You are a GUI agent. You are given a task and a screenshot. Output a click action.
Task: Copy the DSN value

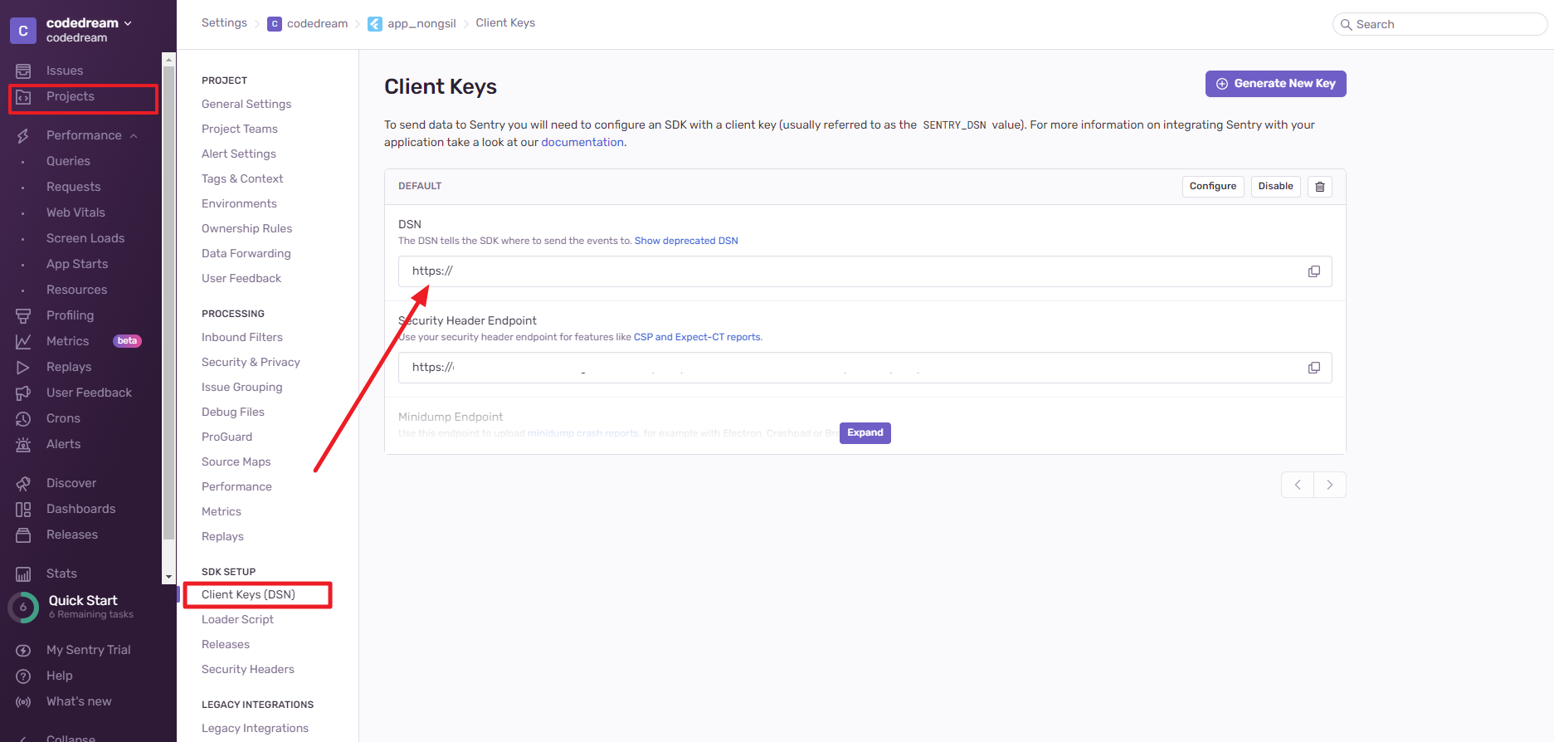point(1314,271)
